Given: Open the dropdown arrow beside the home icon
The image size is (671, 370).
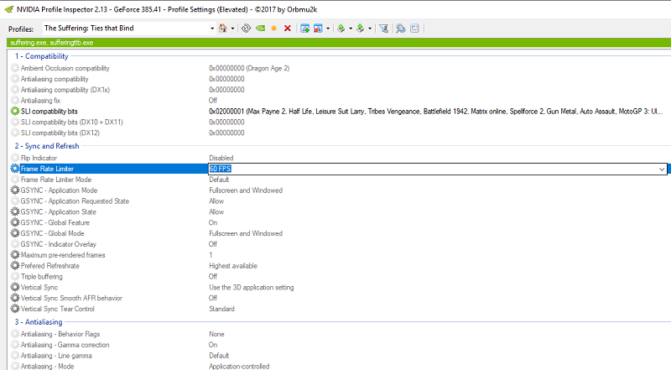Looking at the screenshot, I should (x=232, y=29).
